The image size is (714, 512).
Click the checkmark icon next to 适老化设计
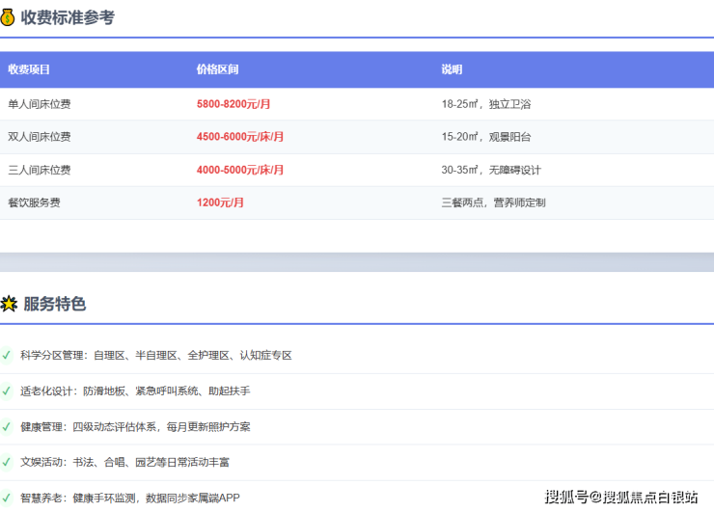[x=7, y=391]
